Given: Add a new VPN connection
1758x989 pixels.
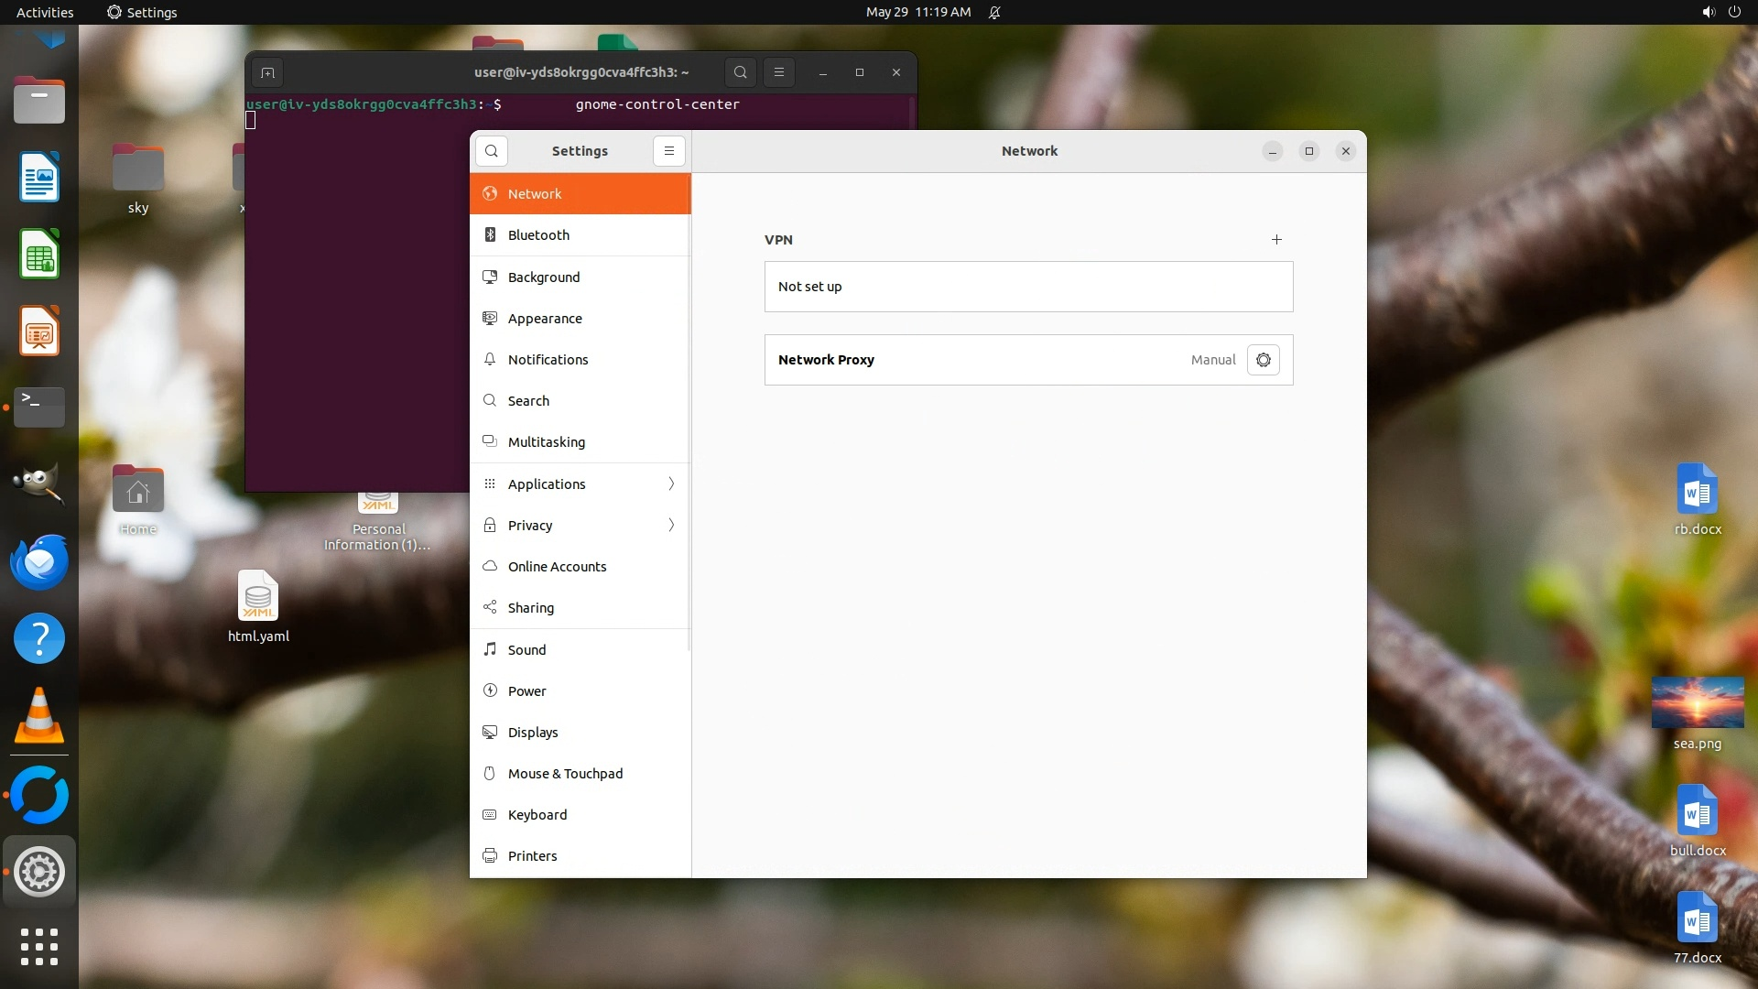Looking at the screenshot, I should [1276, 240].
